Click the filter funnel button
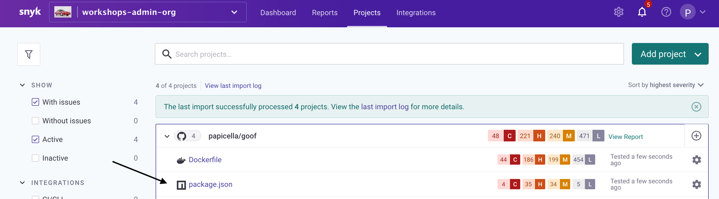719x199 pixels. click(29, 54)
